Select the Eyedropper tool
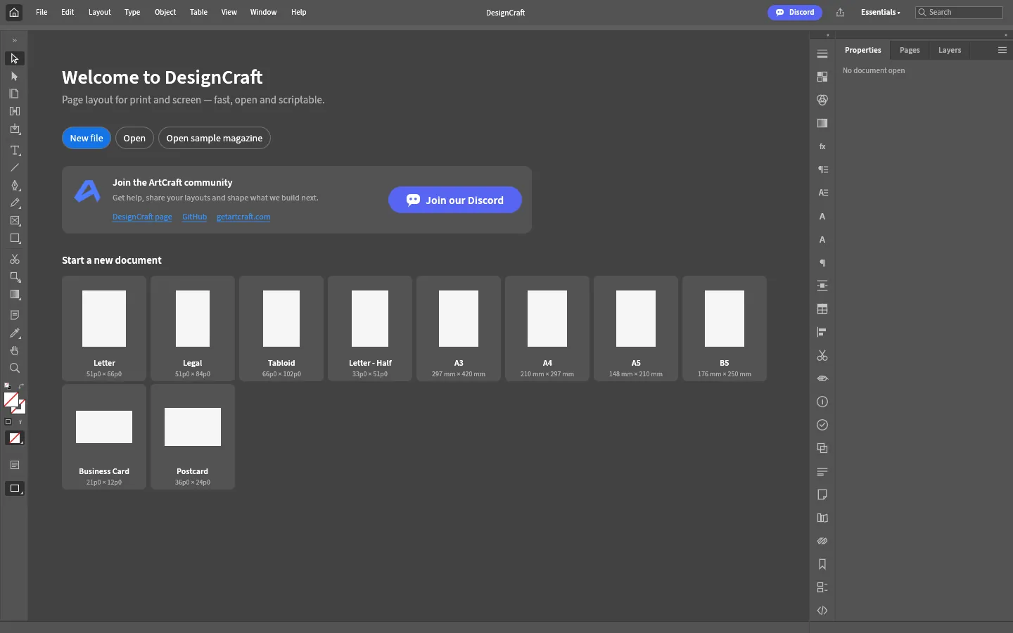The image size is (1013, 633). [14, 333]
